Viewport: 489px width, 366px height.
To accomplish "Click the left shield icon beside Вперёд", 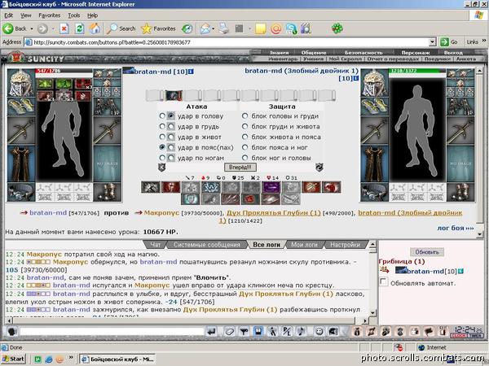I will [x=161, y=167].
